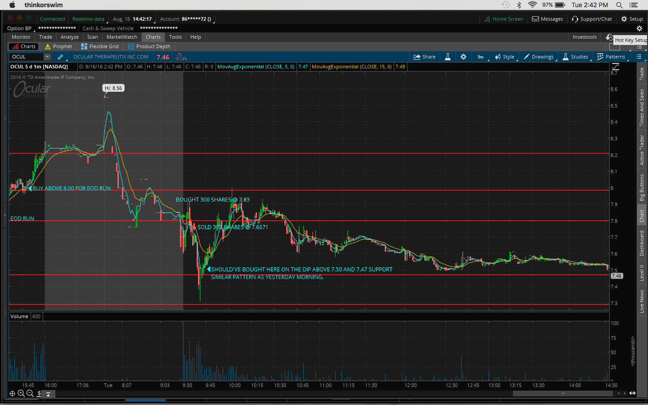Screen dimensions: 648x405
Task: Click the account info gear icon
Action: pyautogui.click(x=639, y=28)
